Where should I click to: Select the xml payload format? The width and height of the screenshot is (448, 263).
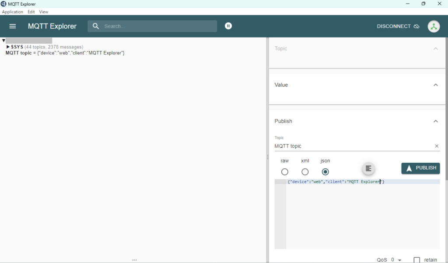[305, 172]
